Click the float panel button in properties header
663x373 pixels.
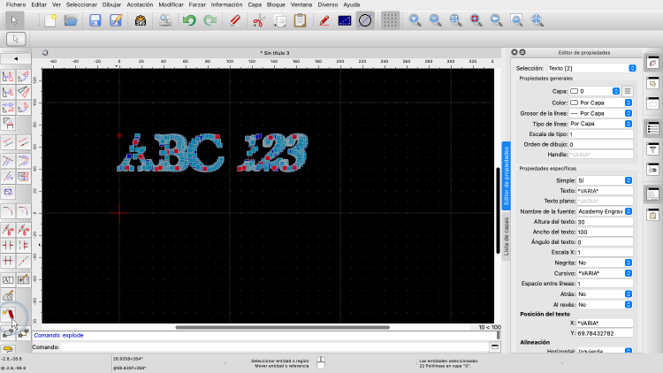[x=522, y=52]
